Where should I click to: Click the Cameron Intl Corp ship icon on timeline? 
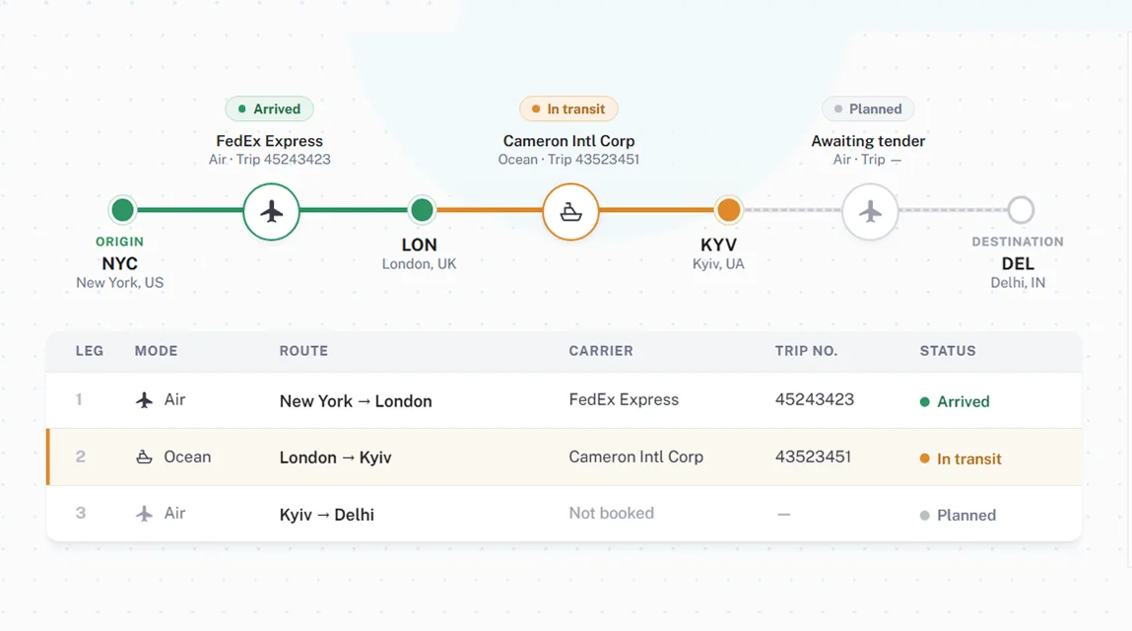571,212
